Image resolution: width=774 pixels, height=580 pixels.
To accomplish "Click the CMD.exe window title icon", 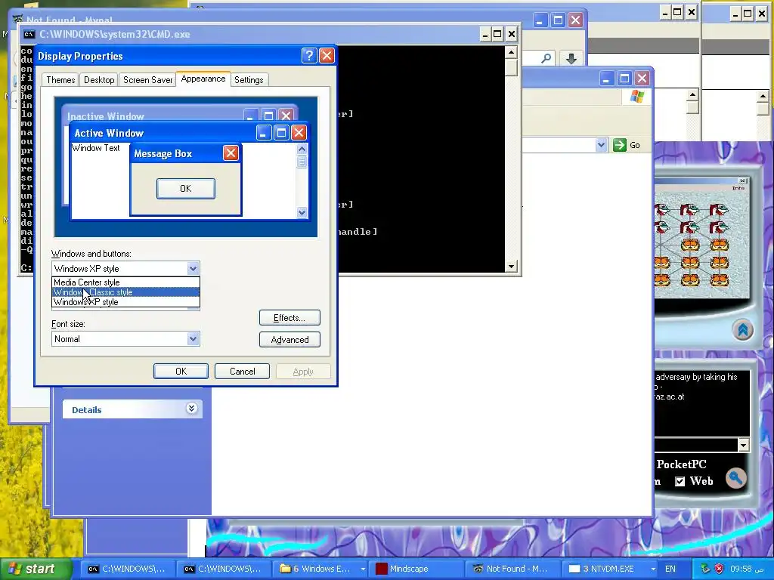I will point(29,34).
